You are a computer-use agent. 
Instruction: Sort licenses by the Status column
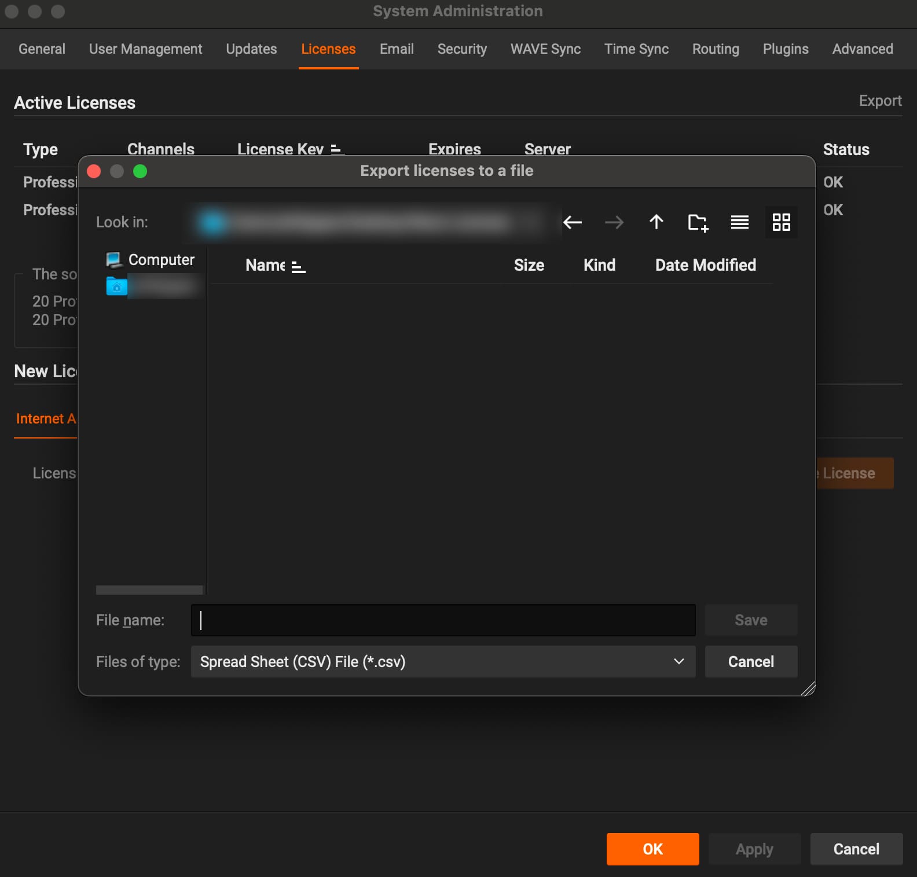[846, 150]
